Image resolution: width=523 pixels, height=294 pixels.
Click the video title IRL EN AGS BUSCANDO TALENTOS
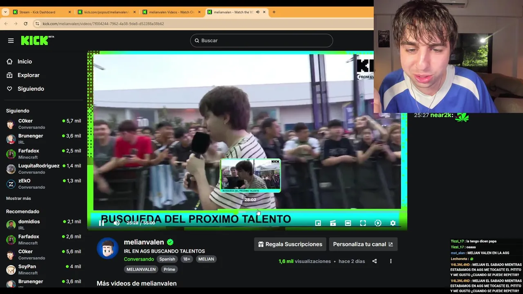tap(164, 251)
